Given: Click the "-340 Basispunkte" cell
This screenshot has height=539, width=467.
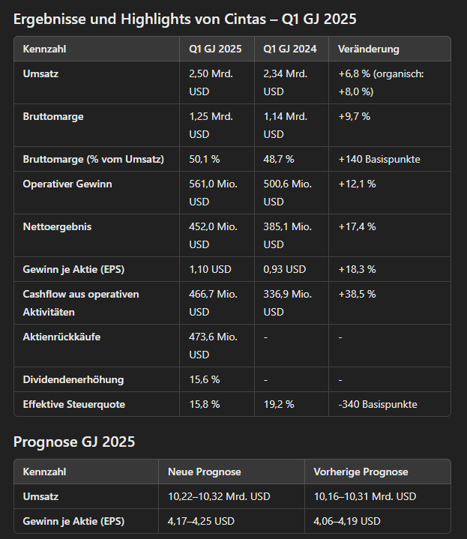Looking at the screenshot, I should 378,404.
